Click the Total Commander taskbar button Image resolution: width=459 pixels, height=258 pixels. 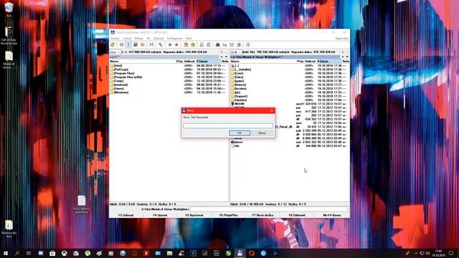(240, 253)
